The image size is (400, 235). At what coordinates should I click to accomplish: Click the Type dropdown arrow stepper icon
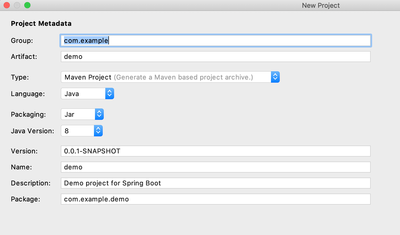point(275,77)
